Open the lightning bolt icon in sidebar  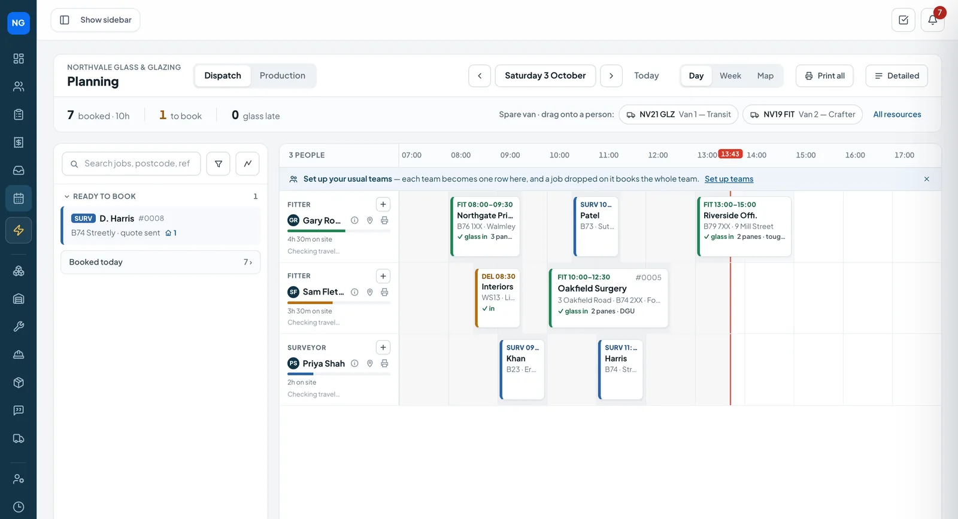(x=19, y=230)
